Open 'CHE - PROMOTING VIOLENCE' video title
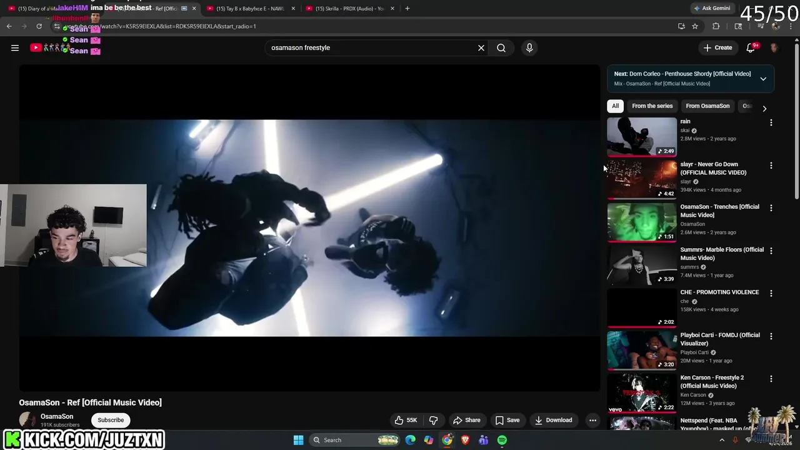Viewport: 800px width, 450px height. point(719,292)
